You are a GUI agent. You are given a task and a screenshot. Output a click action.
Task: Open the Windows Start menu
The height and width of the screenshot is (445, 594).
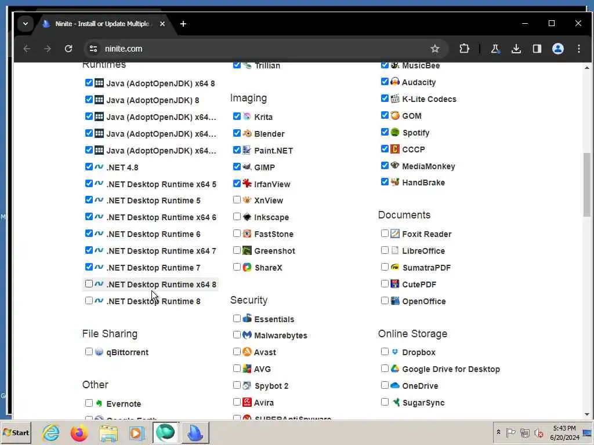[x=16, y=432]
